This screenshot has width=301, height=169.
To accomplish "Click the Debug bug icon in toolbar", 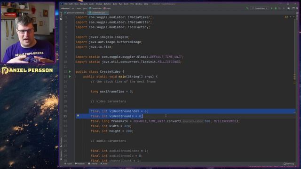I will [276, 8].
